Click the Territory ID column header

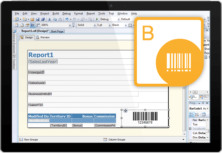(x=60, y=116)
